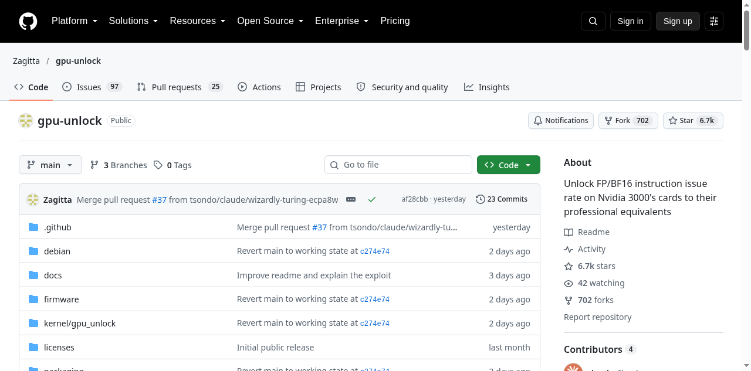Screen dimensions: 751x371
Task: Open pull request #37 in latest commit
Action: click(x=159, y=200)
